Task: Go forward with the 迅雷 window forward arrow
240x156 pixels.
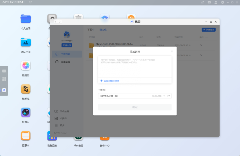Action: click(60, 22)
